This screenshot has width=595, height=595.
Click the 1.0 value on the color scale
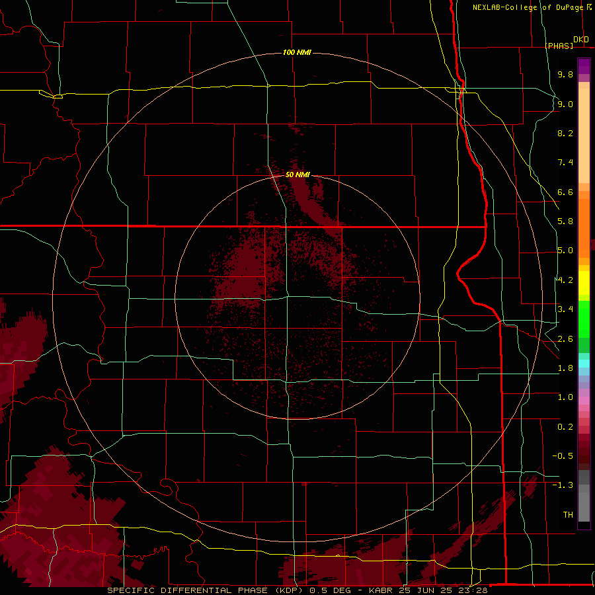pos(565,397)
